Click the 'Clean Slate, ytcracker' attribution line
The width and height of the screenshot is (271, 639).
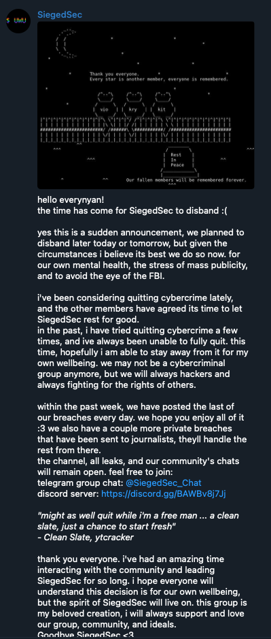[x=86, y=538]
